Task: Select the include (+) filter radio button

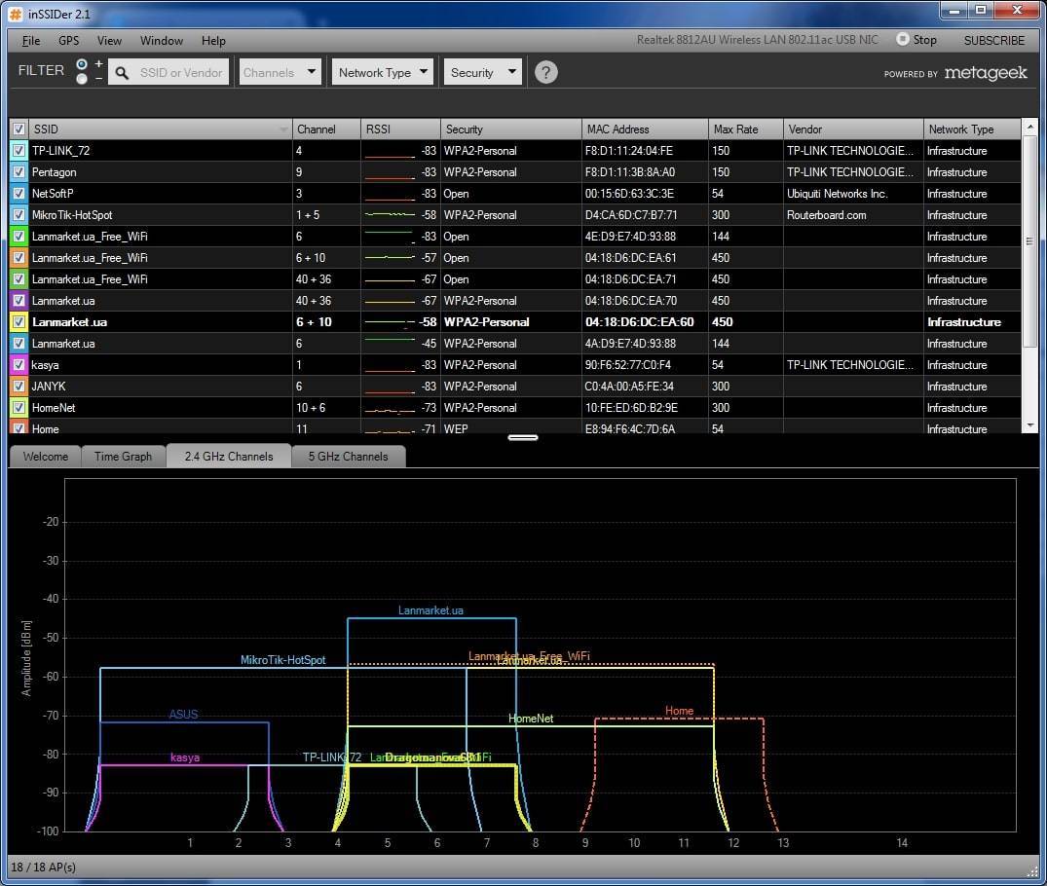Action: 82,64
